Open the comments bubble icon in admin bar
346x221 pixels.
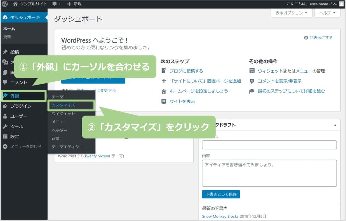(54, 4)
